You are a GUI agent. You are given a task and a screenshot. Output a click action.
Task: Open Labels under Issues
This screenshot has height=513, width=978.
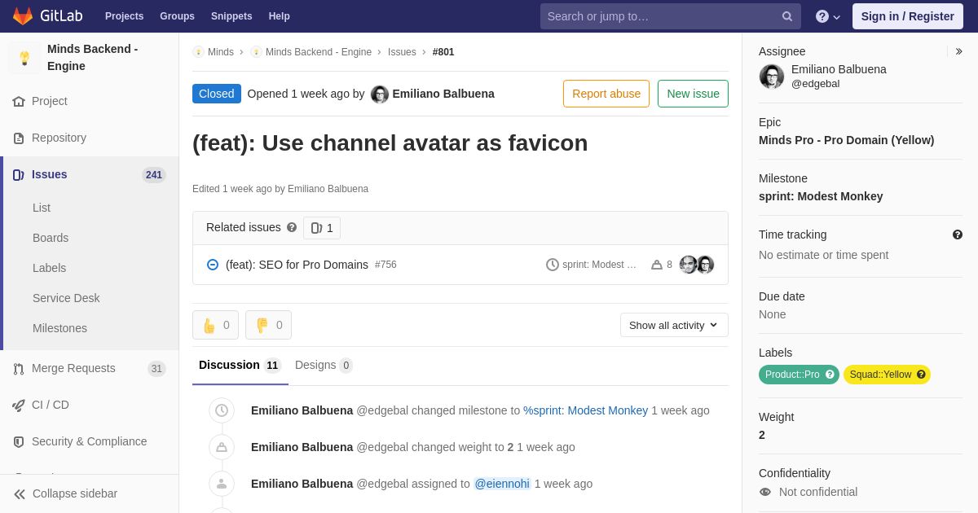49,268
